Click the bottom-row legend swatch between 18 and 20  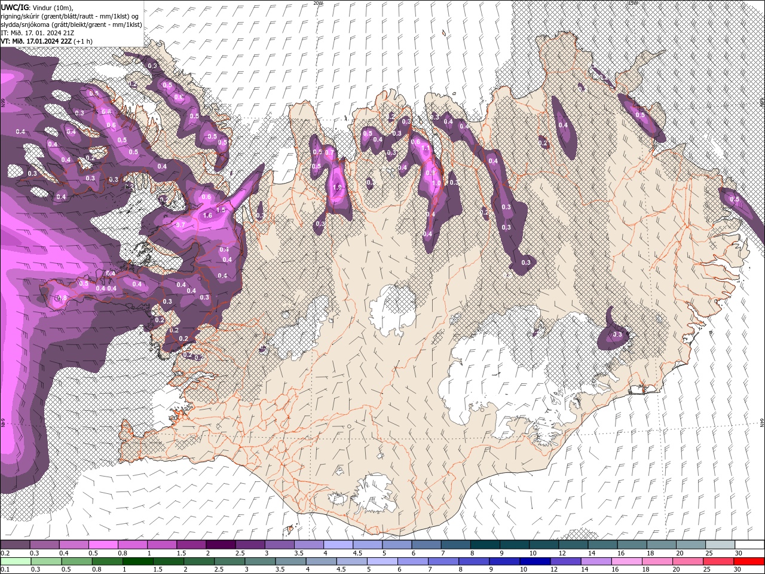click(x=657, y=561)
